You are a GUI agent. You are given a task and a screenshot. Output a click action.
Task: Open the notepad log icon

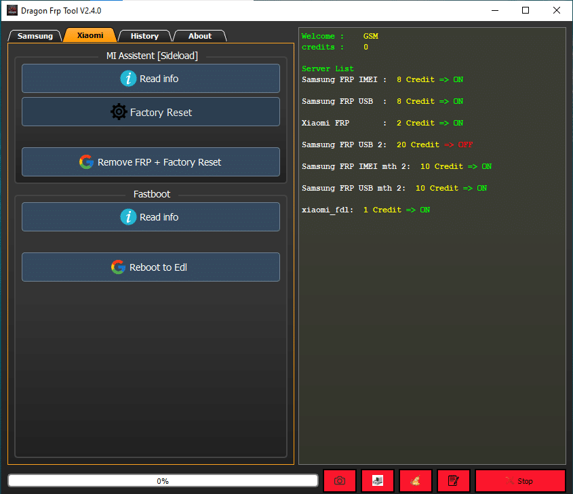pyautogui.click(x=453, y=480)
